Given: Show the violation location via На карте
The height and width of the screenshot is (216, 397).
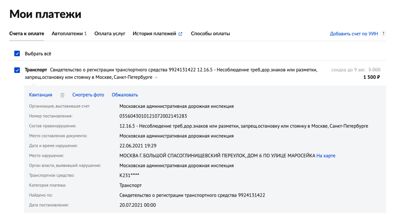Looking at the screenshot, I should (x=326, y=156).
